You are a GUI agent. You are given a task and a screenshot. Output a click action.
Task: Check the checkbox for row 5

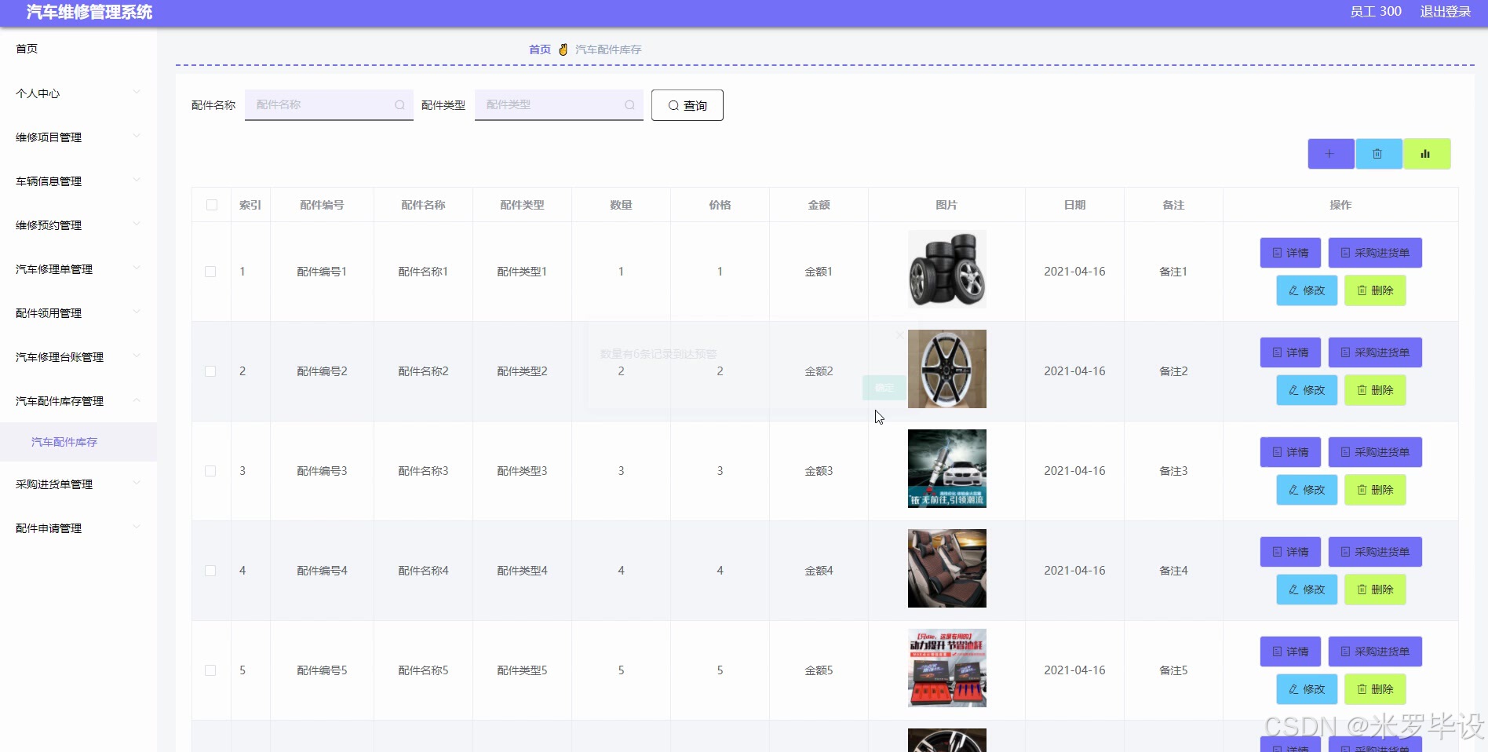(210, 670)
